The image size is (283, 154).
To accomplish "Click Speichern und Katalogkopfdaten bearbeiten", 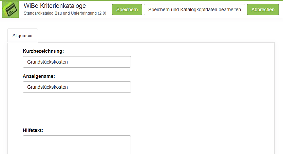I will click(x=194, y=10).
